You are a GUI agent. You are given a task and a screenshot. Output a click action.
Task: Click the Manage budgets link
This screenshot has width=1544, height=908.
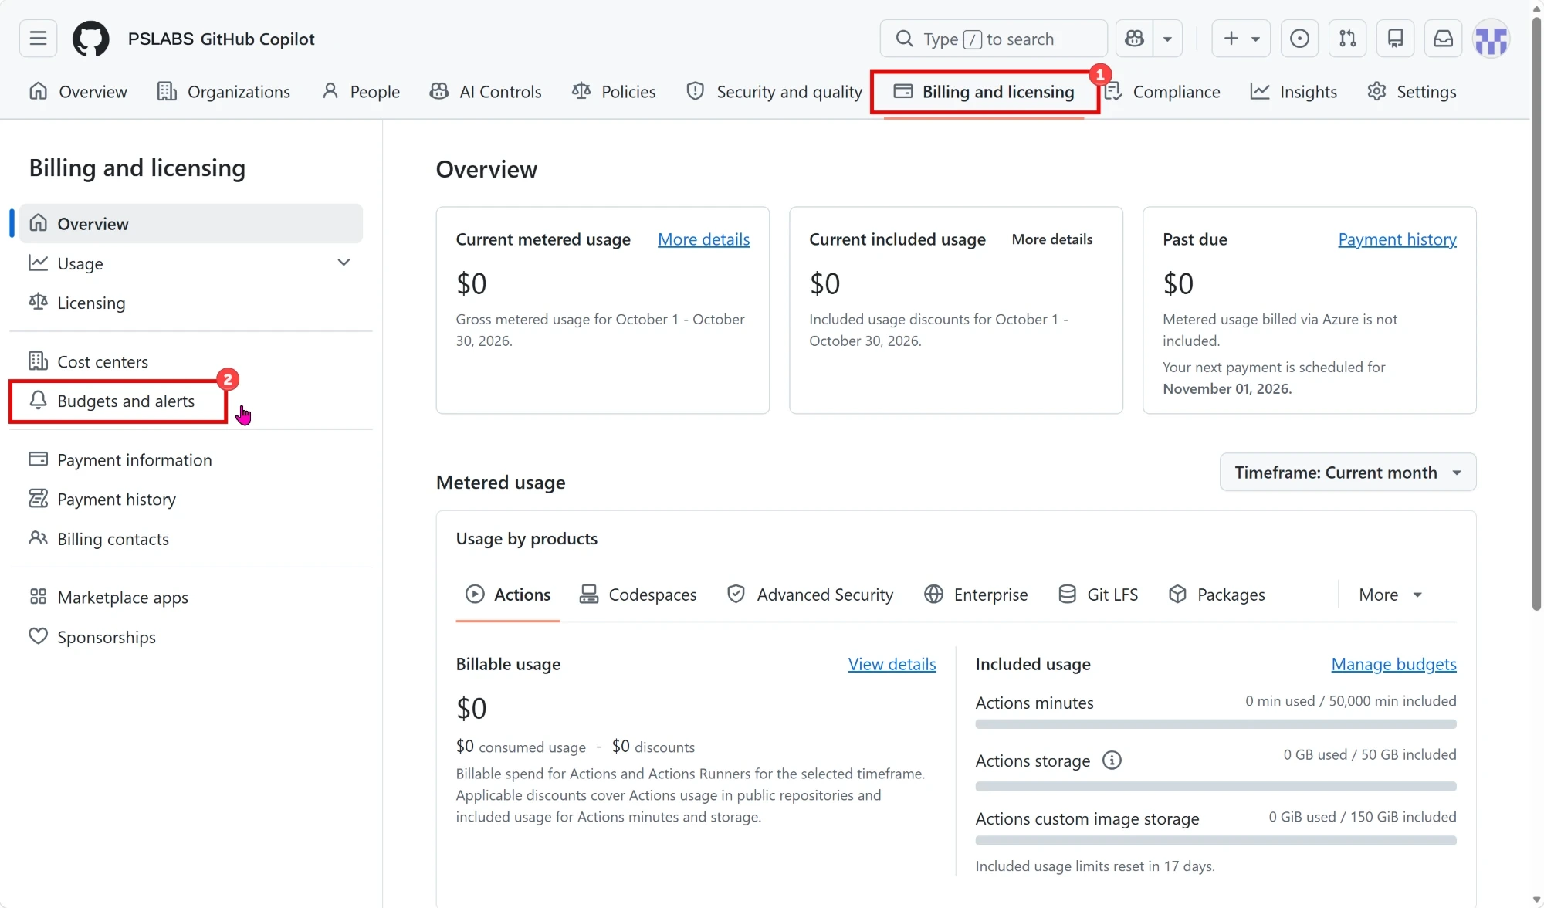[x=1393, y=664]
